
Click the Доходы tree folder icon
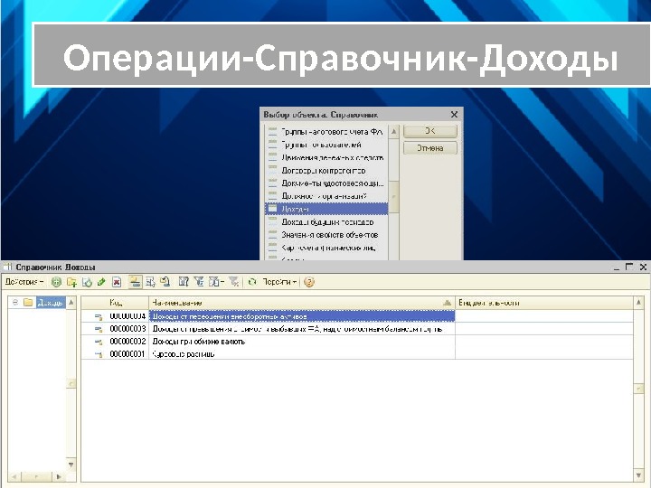[28, 303]
